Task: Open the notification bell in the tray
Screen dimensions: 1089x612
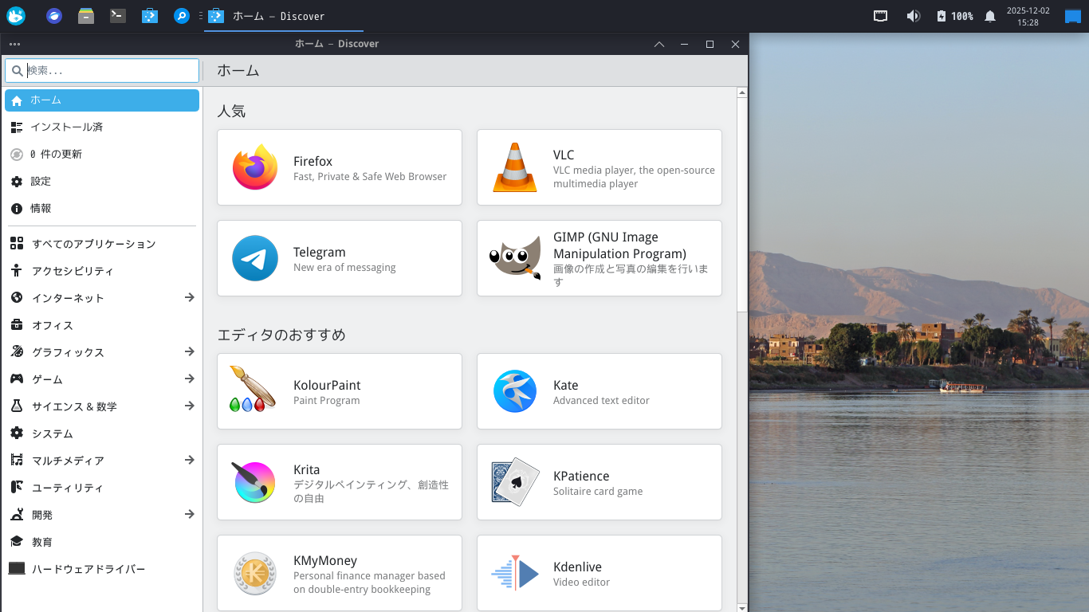Action: point(989,15)
